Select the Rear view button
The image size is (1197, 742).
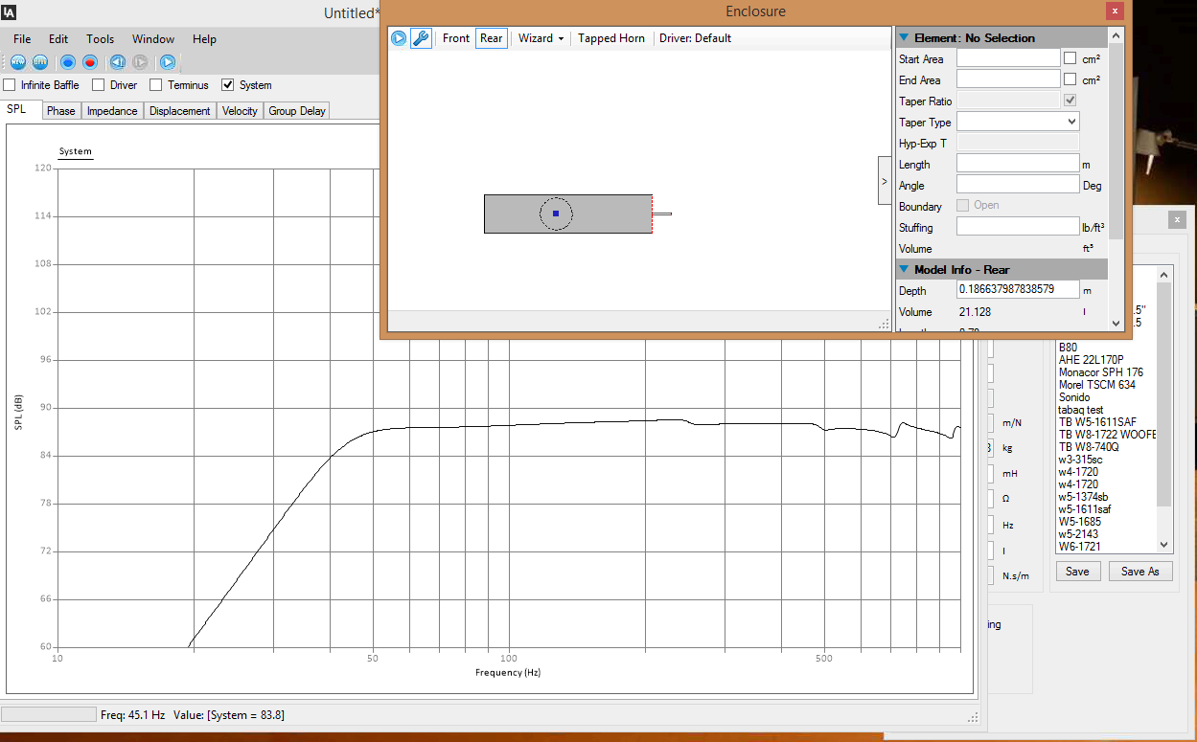coord(492,38)
